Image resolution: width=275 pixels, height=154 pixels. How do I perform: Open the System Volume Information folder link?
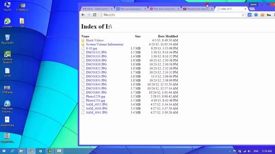click(x=105, y=44)
